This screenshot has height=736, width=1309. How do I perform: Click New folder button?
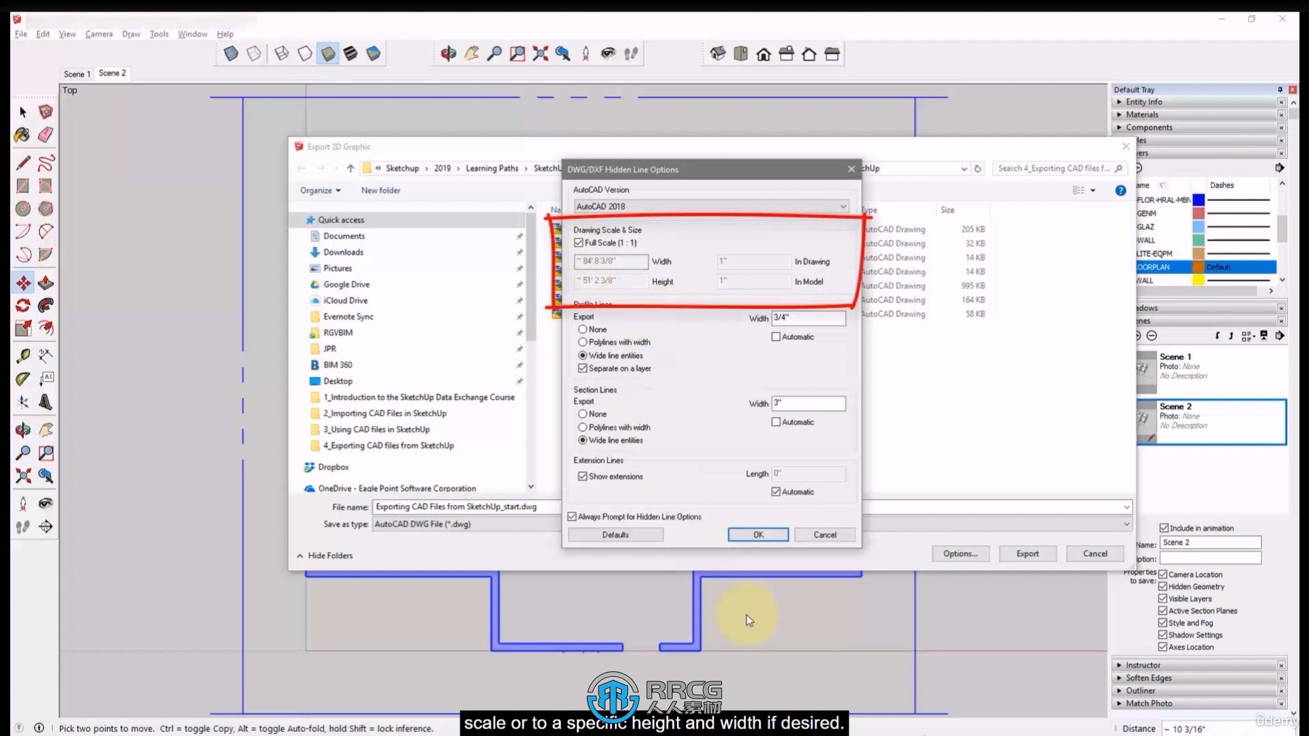(380, 191)
